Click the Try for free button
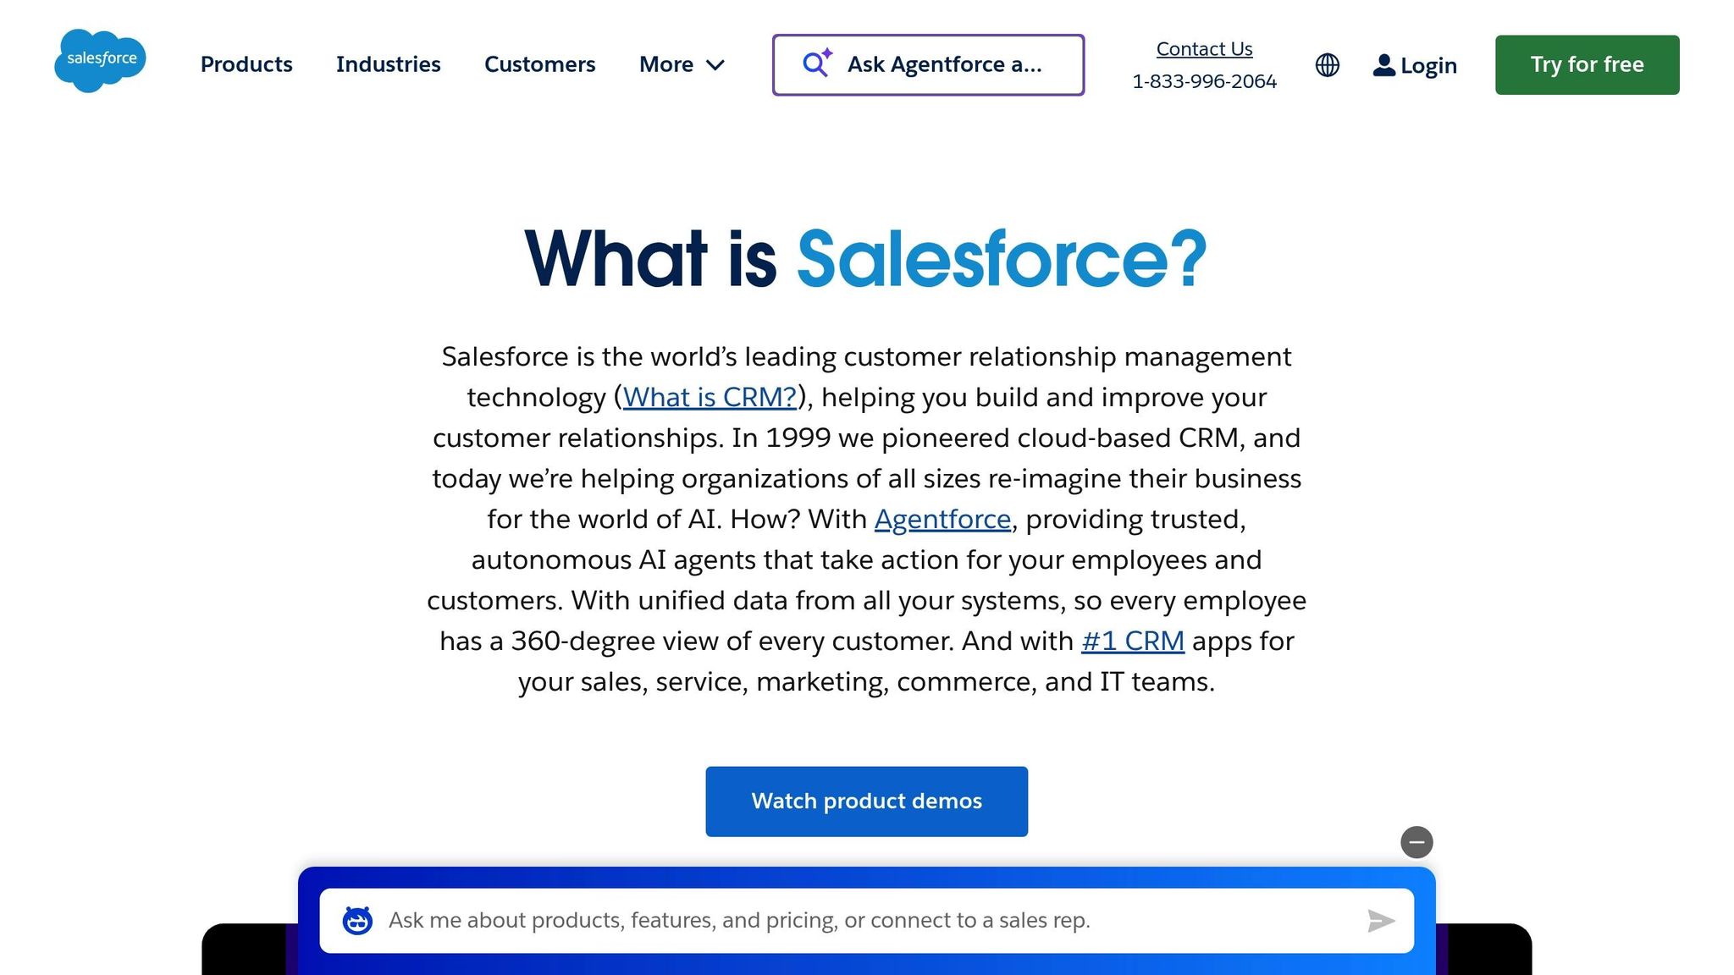Viewport: 1734px width, 975px height. [1587, 64]
